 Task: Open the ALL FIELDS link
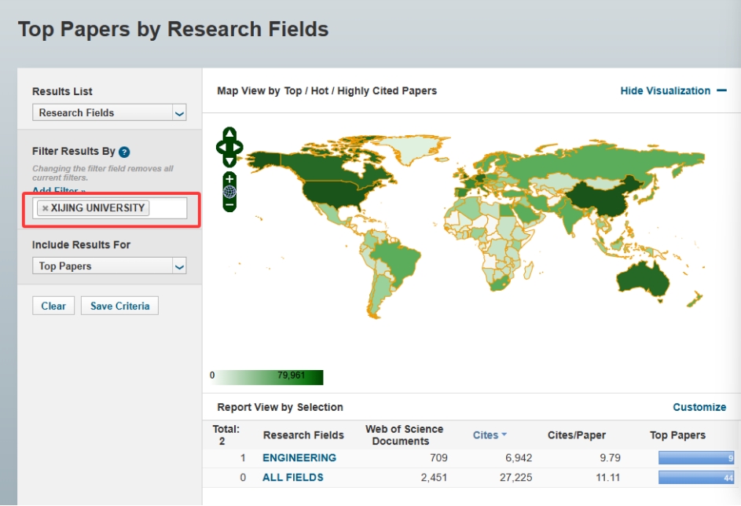pyautogui.click(x=292, y=478)
